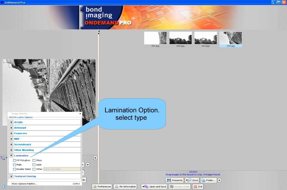Viewport: 287px width, 190px height.
Task: Expand the Textured Overlay section
Action: coord(11,176)
